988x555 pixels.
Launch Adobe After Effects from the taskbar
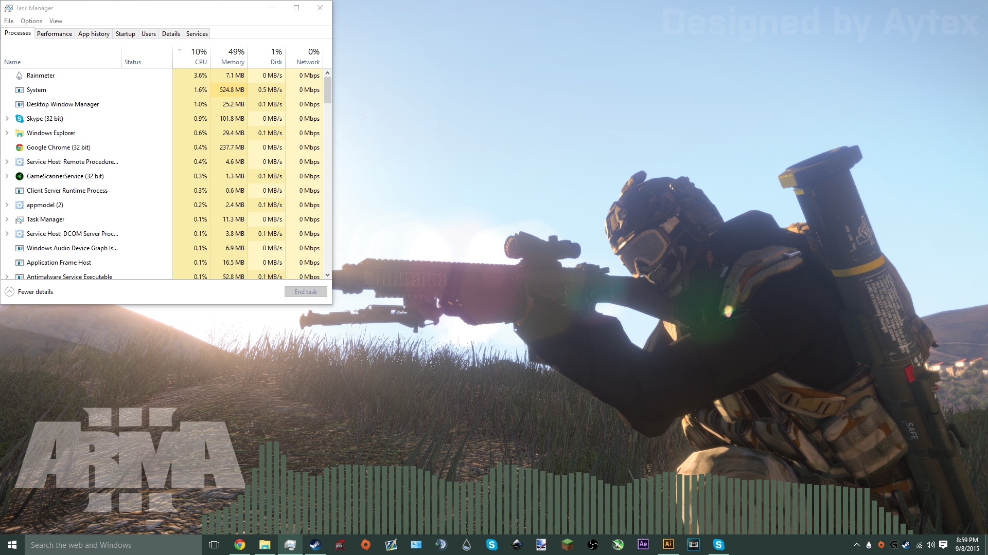coord(643,545)
